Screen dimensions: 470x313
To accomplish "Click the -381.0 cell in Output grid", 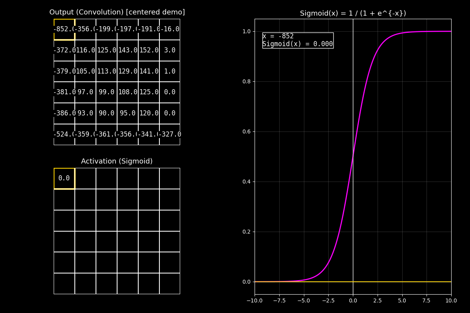I will click(64, 92).
